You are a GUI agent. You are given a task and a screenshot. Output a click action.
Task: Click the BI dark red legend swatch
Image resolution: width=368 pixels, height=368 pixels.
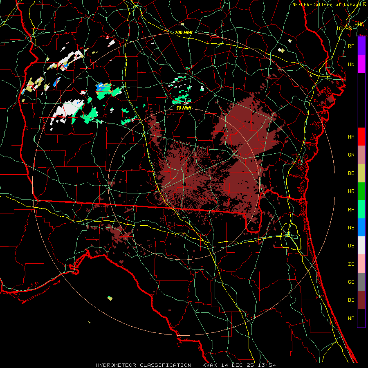(x=361, y=300)
